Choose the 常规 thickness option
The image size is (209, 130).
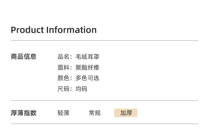tap(95, 113)
